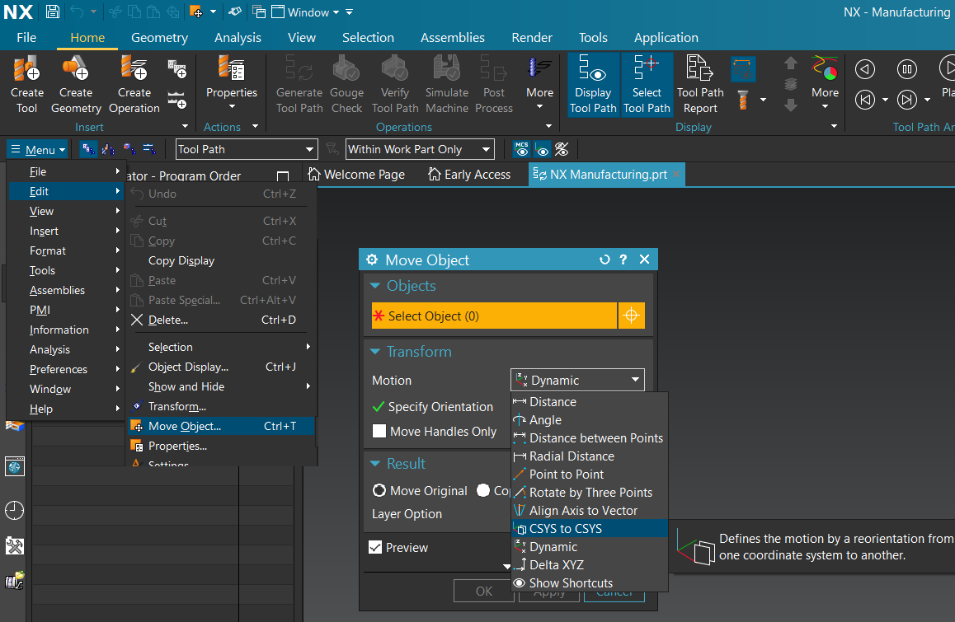This screenshot has width=955, height=622.
Task: Click the pause playback button
Action: [x=907, y=69]
